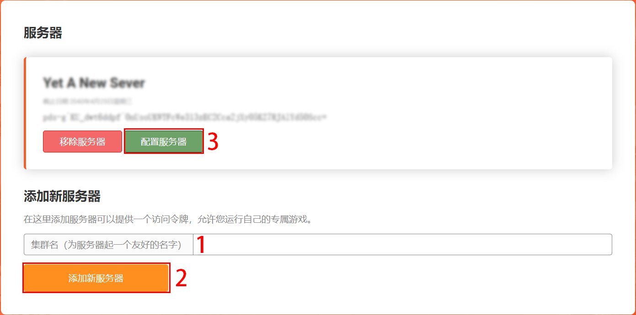The height and width of the screenshot is (315, 636).
Task: Click the bold 添加新服务器 heading text
Action: click(62, 197)
